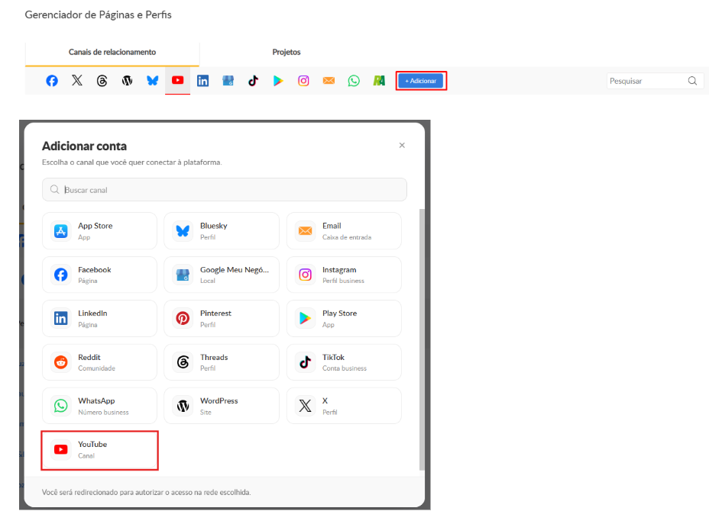
Task: Select the Instagram icon in channel bar
Action: tap(303, 81)
